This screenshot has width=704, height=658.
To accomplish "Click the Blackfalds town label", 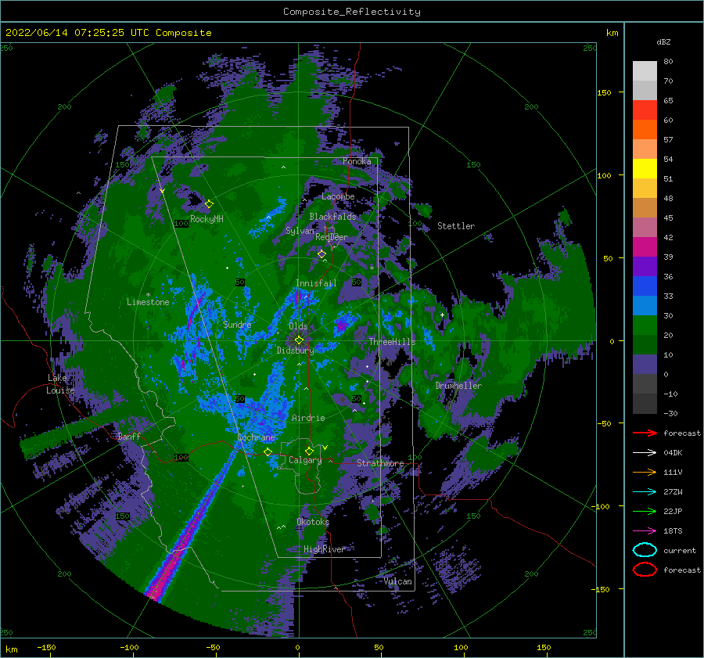I will click(x=332, y=217).
